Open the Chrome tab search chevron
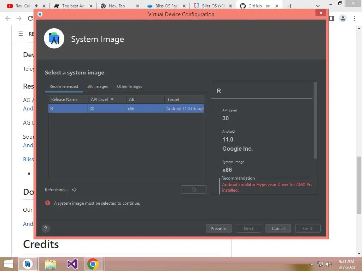Screen dimensions: 362x271 [x=318, y=6]
